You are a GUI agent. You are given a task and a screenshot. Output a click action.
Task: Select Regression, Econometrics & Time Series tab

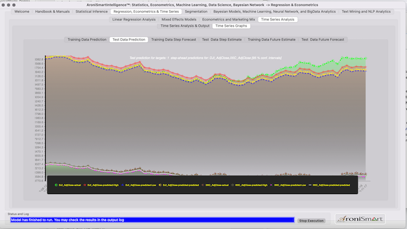146,11
